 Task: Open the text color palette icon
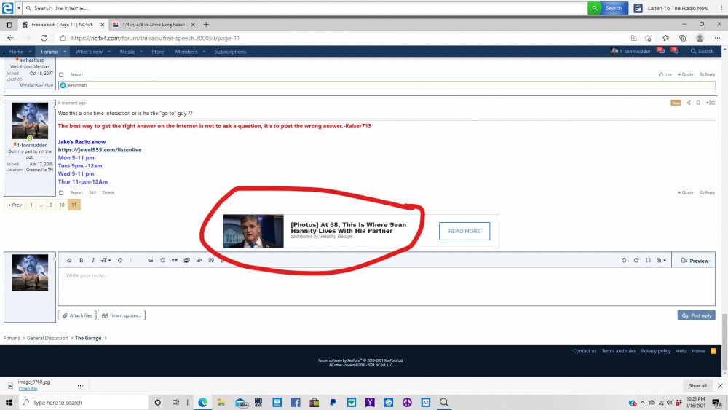(x=120, y=261)
